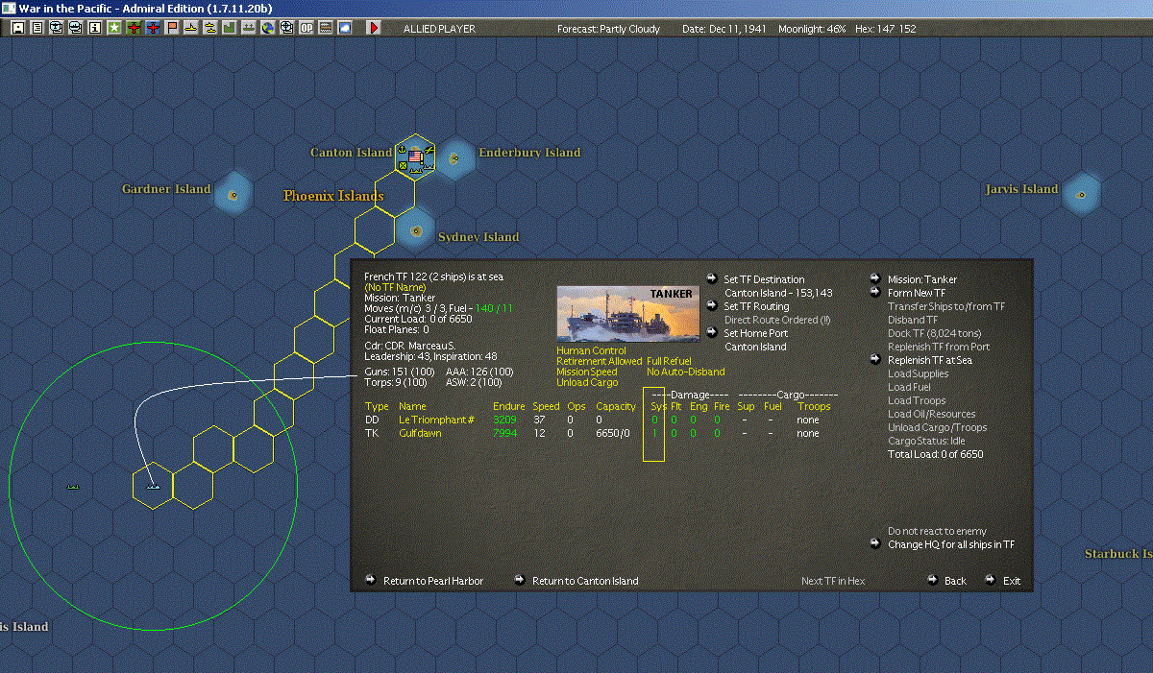
Task: Click the Enderbury Island base dot
Action: [x=454, y=158]
